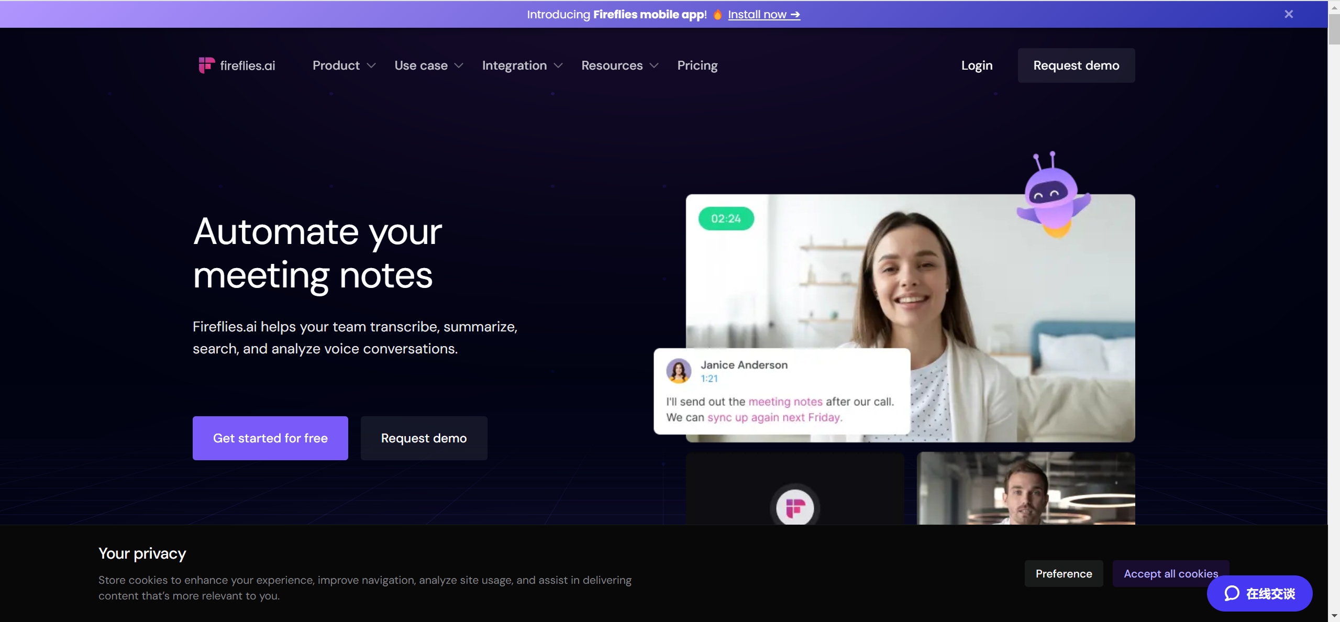Open the online chat bubble widget
The width and height of the screenshot is (1340, 622).
pyautogui.click(x=1259, y=593)
